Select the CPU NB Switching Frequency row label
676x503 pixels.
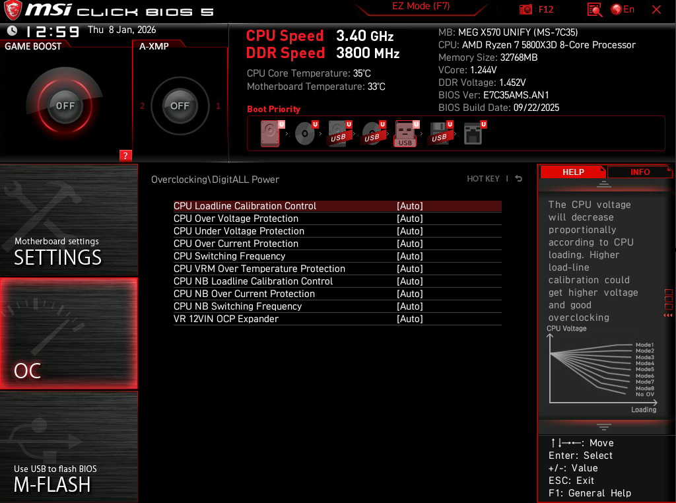point(238,306)
